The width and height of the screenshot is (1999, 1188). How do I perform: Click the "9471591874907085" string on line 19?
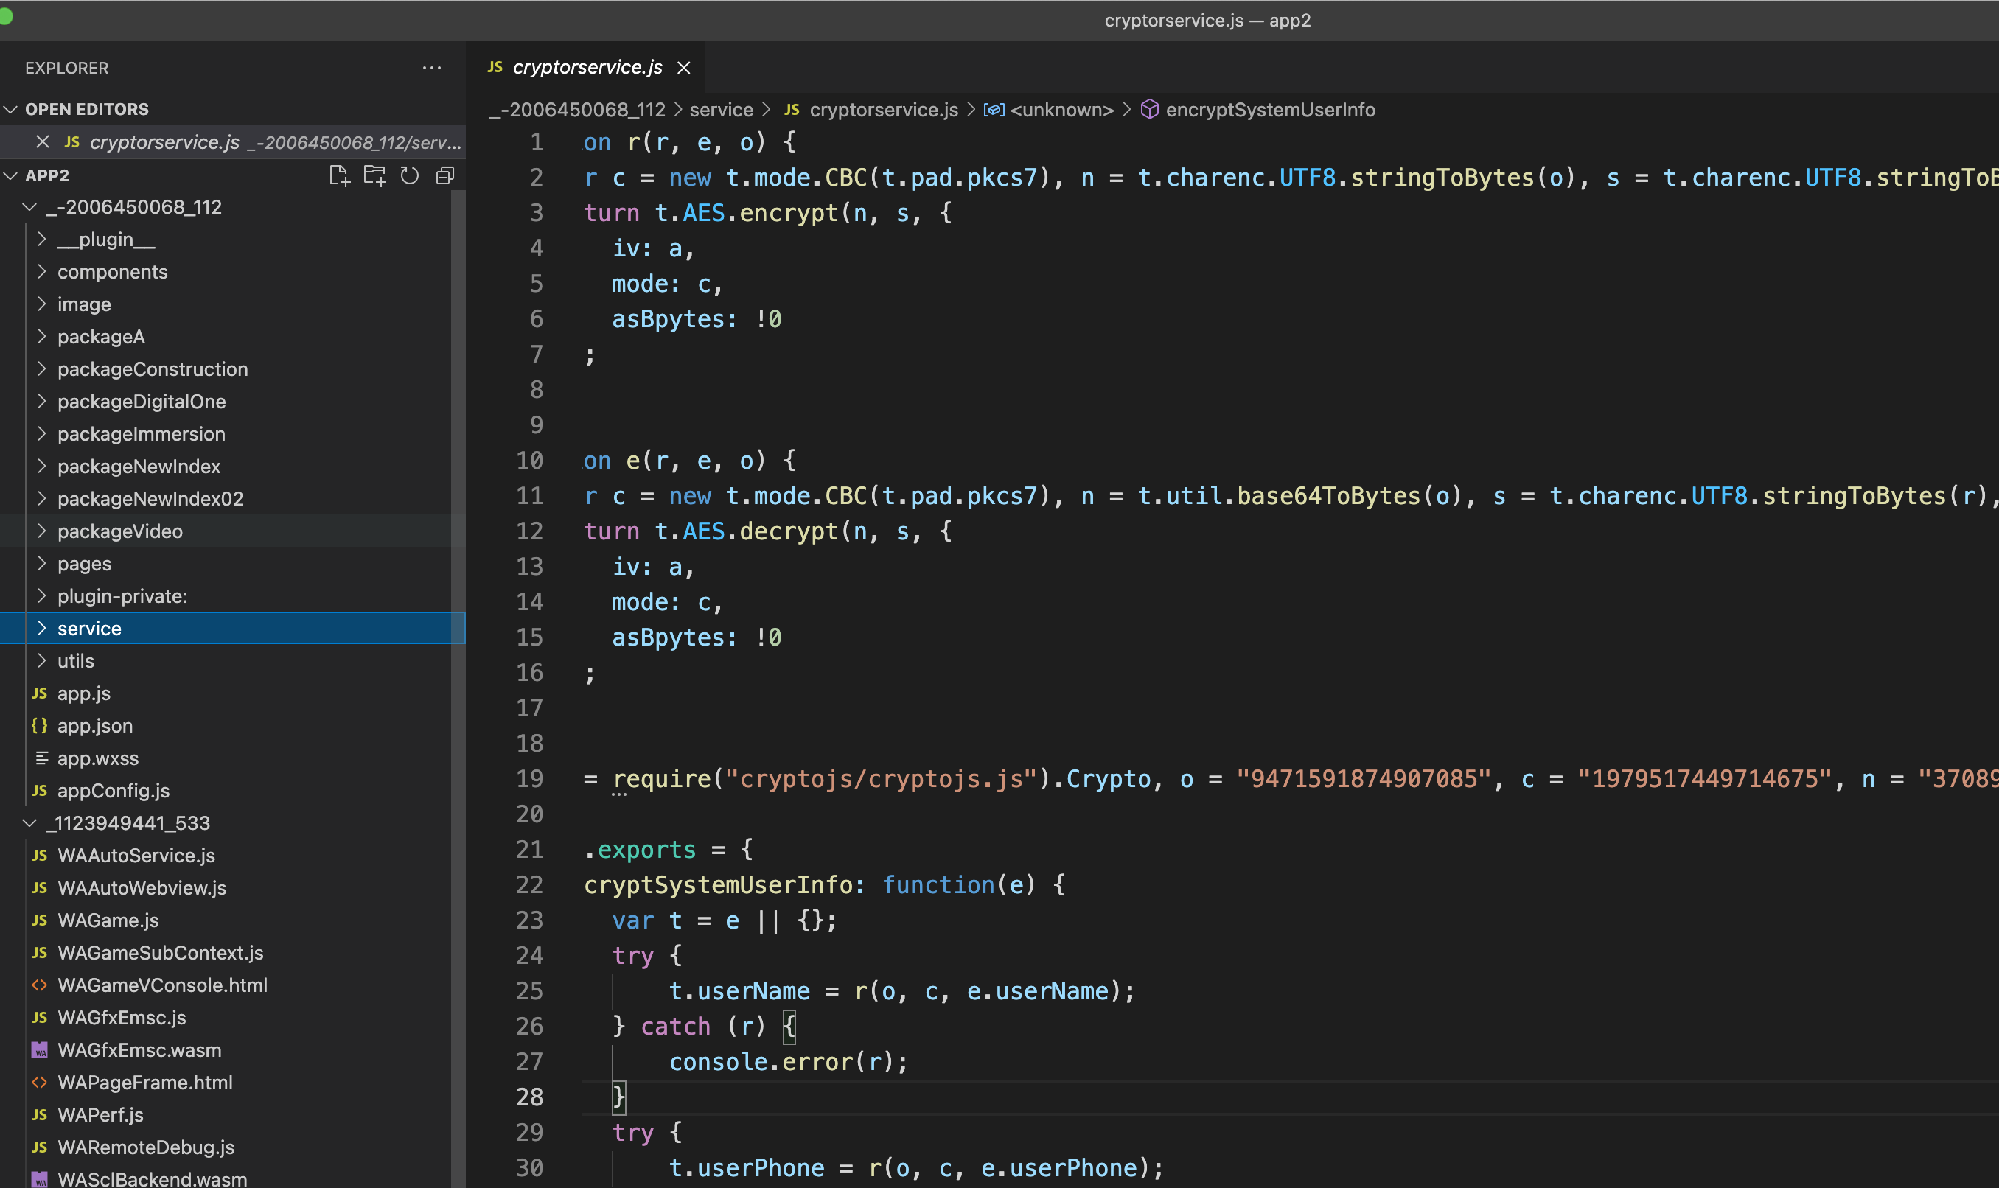coord(1364,779)
